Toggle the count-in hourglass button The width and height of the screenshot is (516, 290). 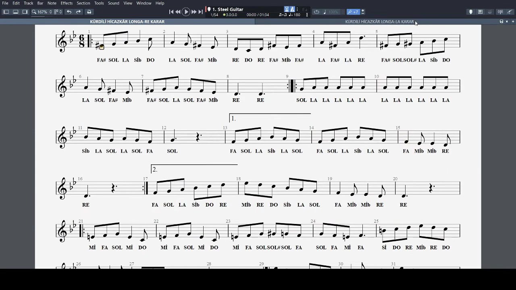point(287,9)
